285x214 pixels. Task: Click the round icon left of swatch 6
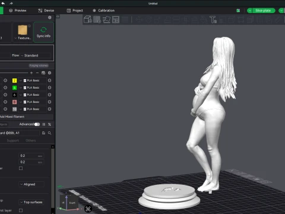[5, 95]
